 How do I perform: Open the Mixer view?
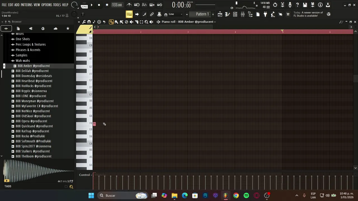[243, 14]
